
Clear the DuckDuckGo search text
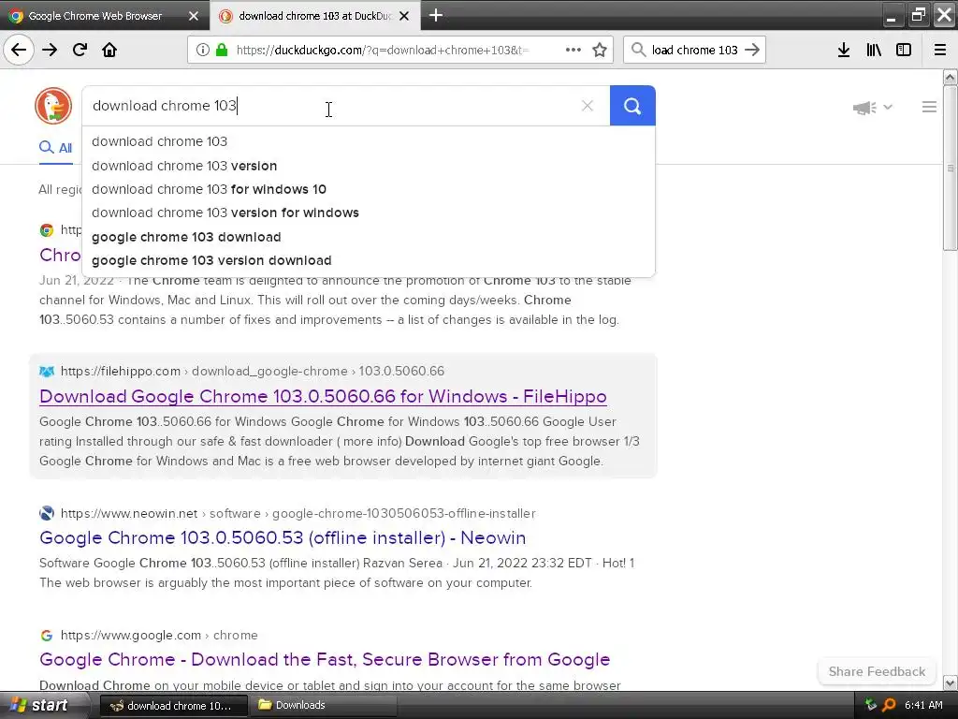pos(588,106)
